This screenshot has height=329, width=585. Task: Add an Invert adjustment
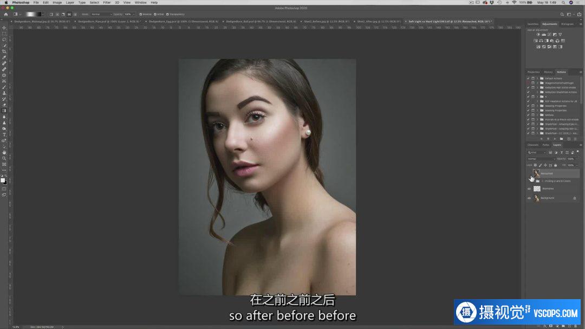click(x=538, y=47)
